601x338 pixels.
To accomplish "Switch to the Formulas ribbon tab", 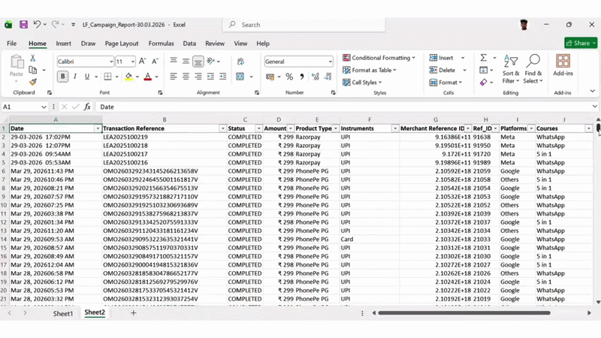I will coord(161,44).
